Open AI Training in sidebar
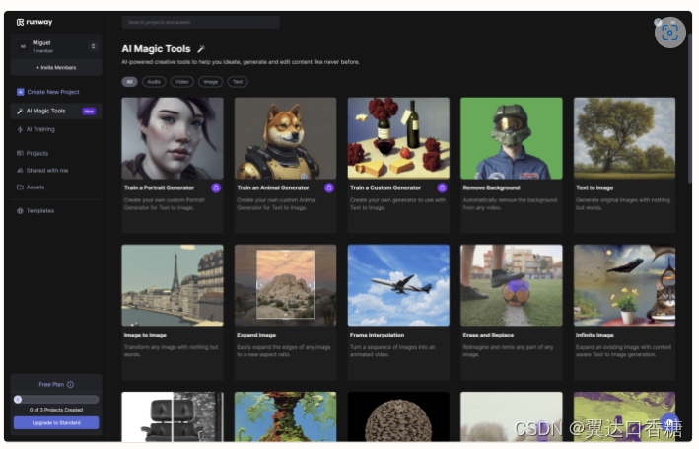This screenshot has width=699, height=449. coord(40,130)
